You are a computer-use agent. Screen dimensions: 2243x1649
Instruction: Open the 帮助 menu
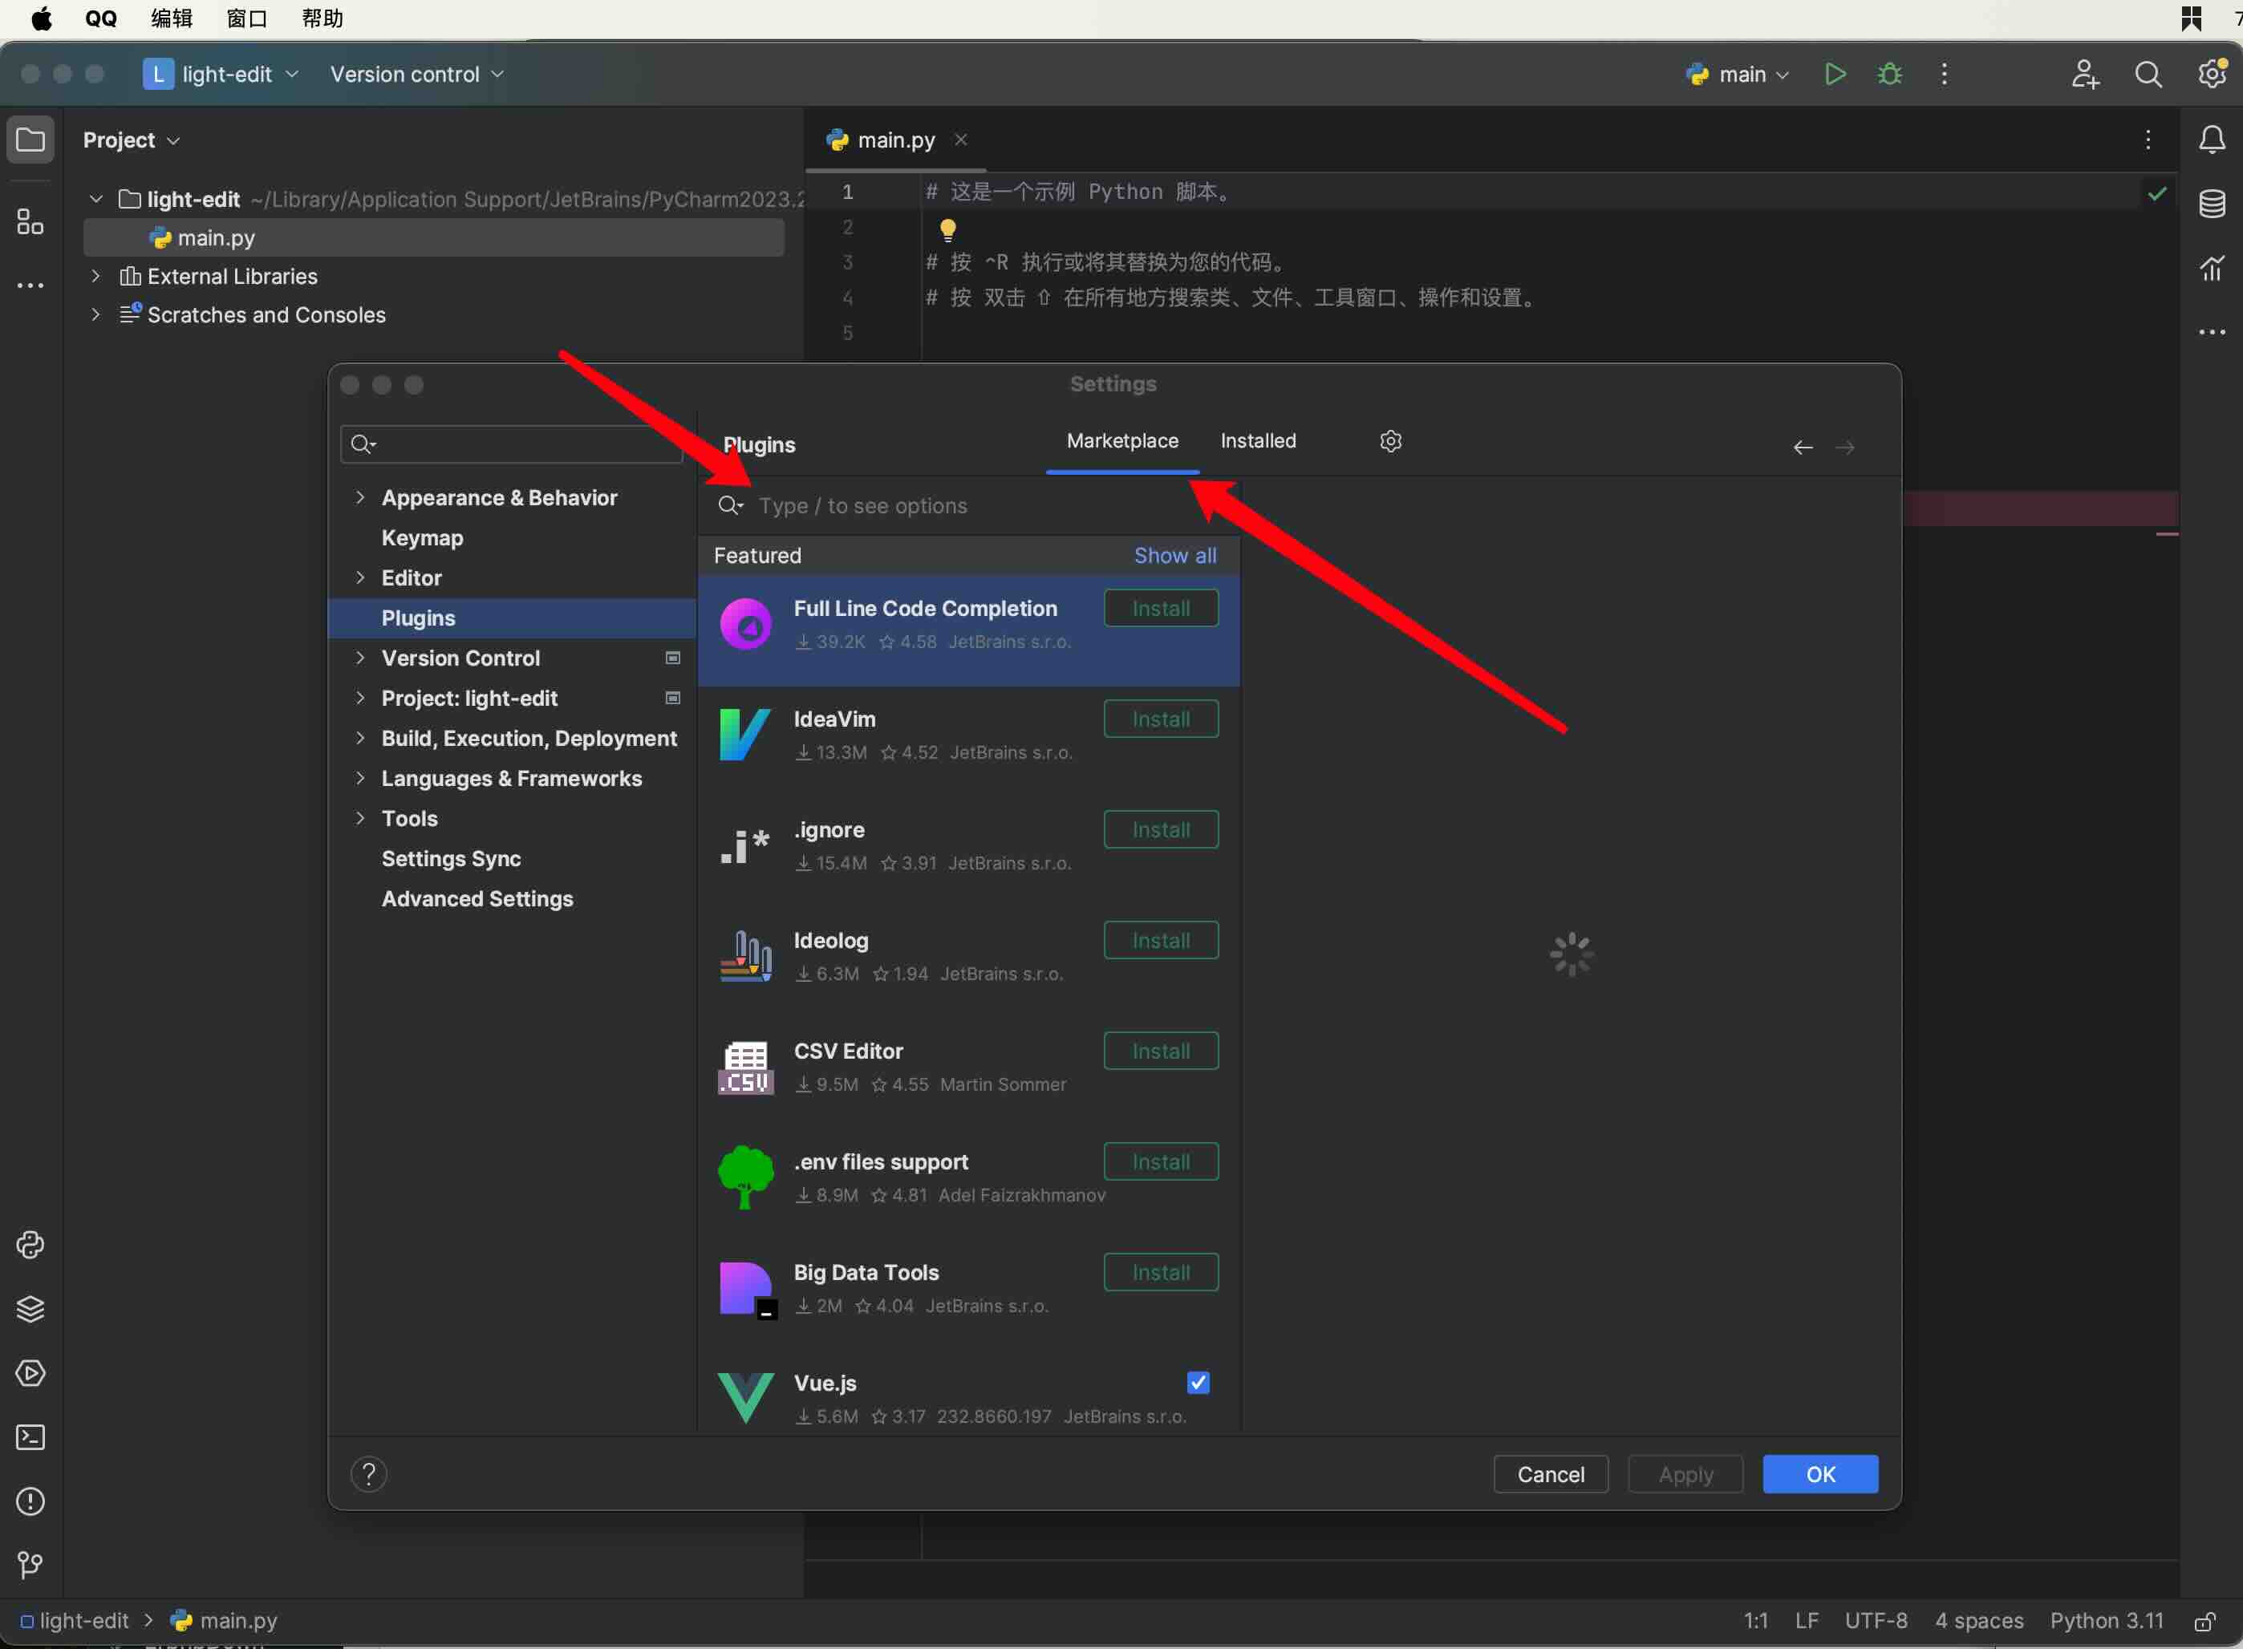[322, 18]
